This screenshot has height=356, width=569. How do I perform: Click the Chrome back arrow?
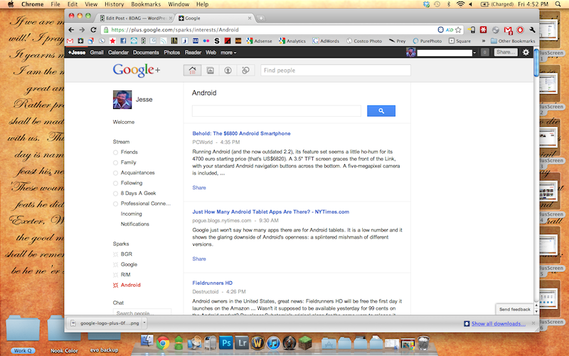coord(71,30)
